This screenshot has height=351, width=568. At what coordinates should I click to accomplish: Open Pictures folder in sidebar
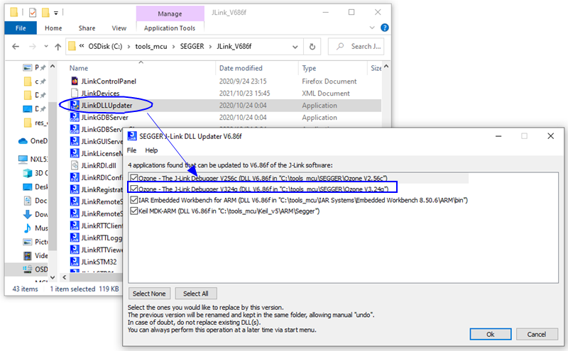tap(35, 242)
